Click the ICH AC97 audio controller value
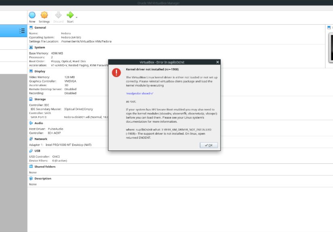The width and height of the screenshot is (333, 232). 54,133
